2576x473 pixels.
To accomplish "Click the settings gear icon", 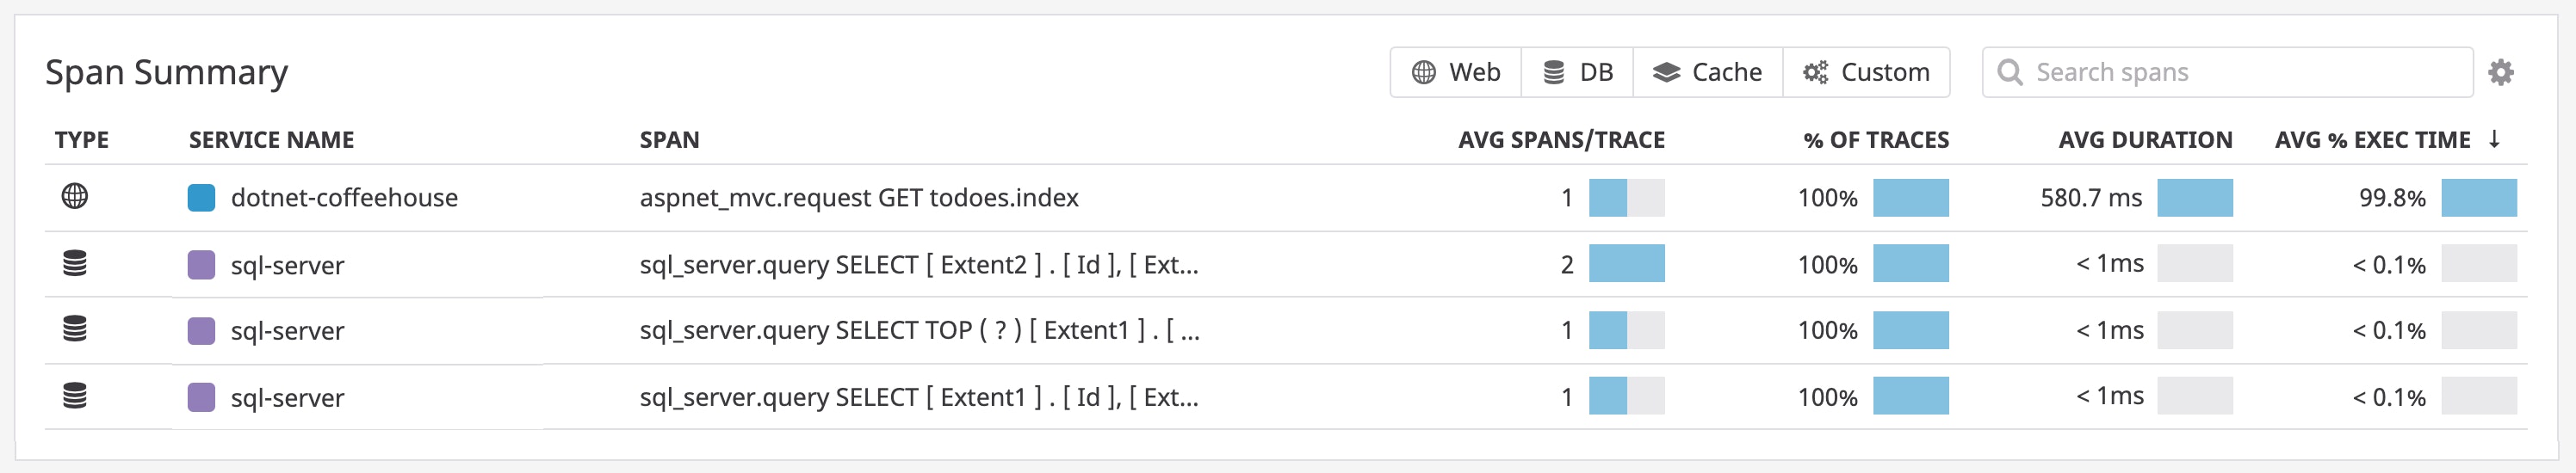I will pyautogui.click(x=2500, y=72).
